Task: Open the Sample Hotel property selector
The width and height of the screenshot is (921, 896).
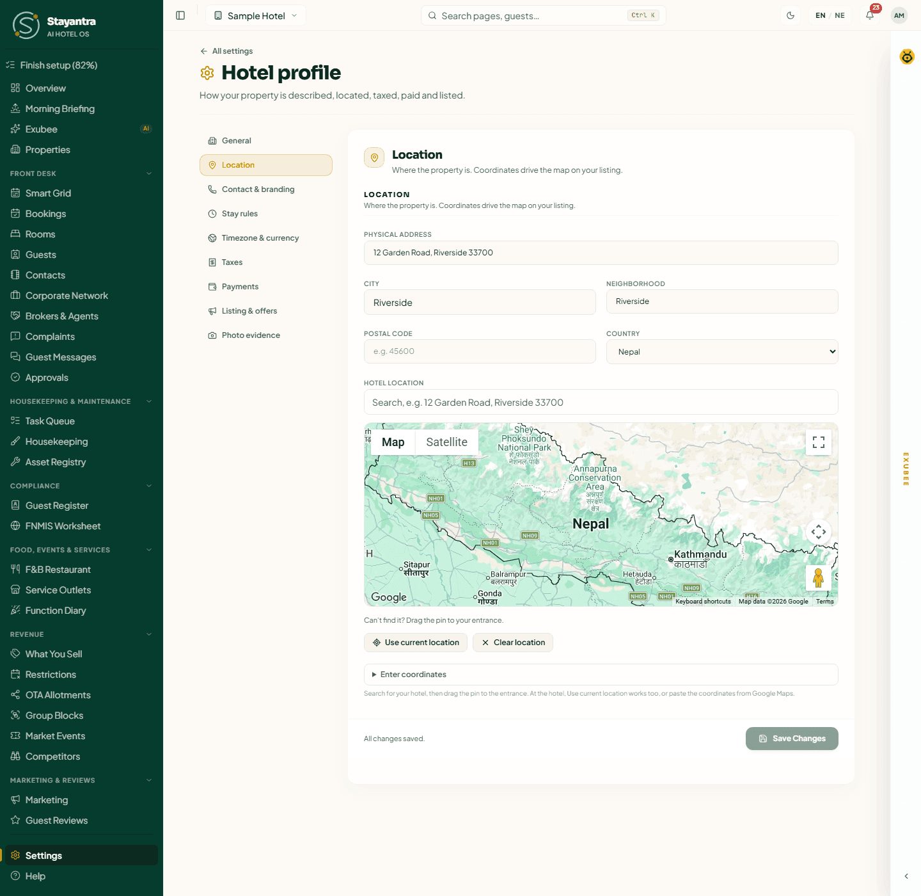Action: tap(256, 15)
